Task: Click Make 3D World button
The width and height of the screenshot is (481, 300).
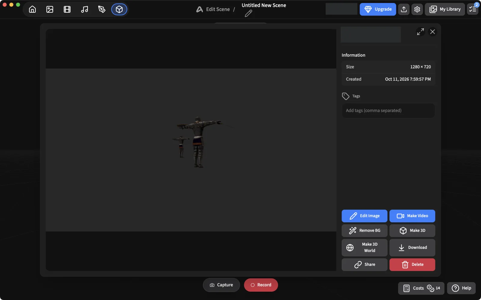Action: coord(364,247)
